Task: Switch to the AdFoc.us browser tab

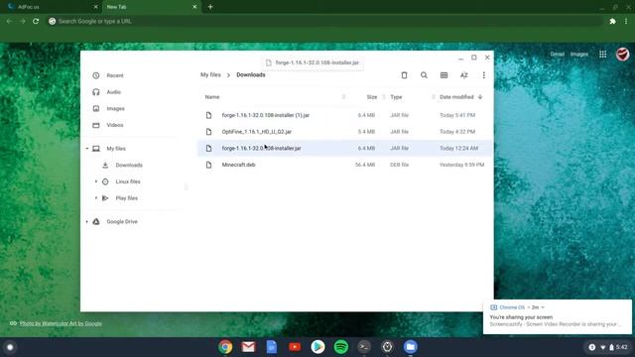Action: click(51, 7)
